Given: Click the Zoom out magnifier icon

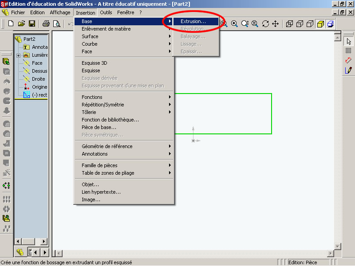Looking at the screenshot, I should point(255,23).
